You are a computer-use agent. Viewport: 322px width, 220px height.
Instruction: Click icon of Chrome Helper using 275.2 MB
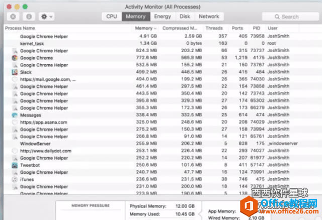[15, 130]
